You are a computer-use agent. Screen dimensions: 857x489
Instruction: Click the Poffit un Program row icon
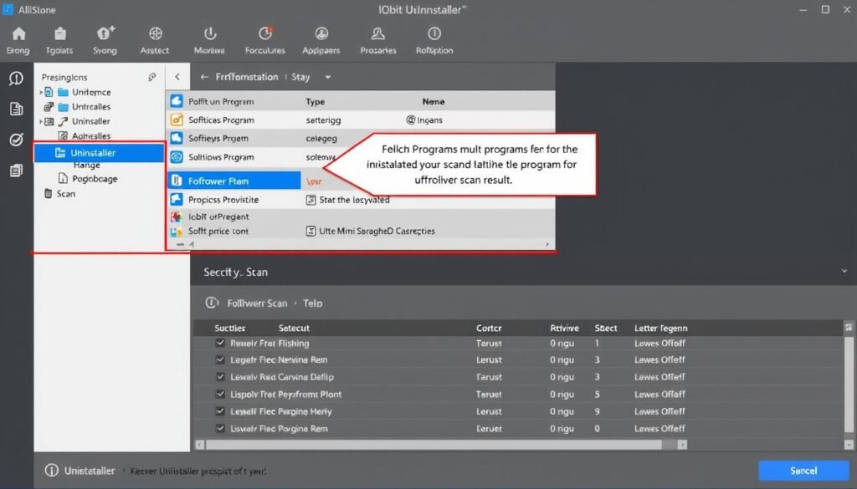coord(177,101)
